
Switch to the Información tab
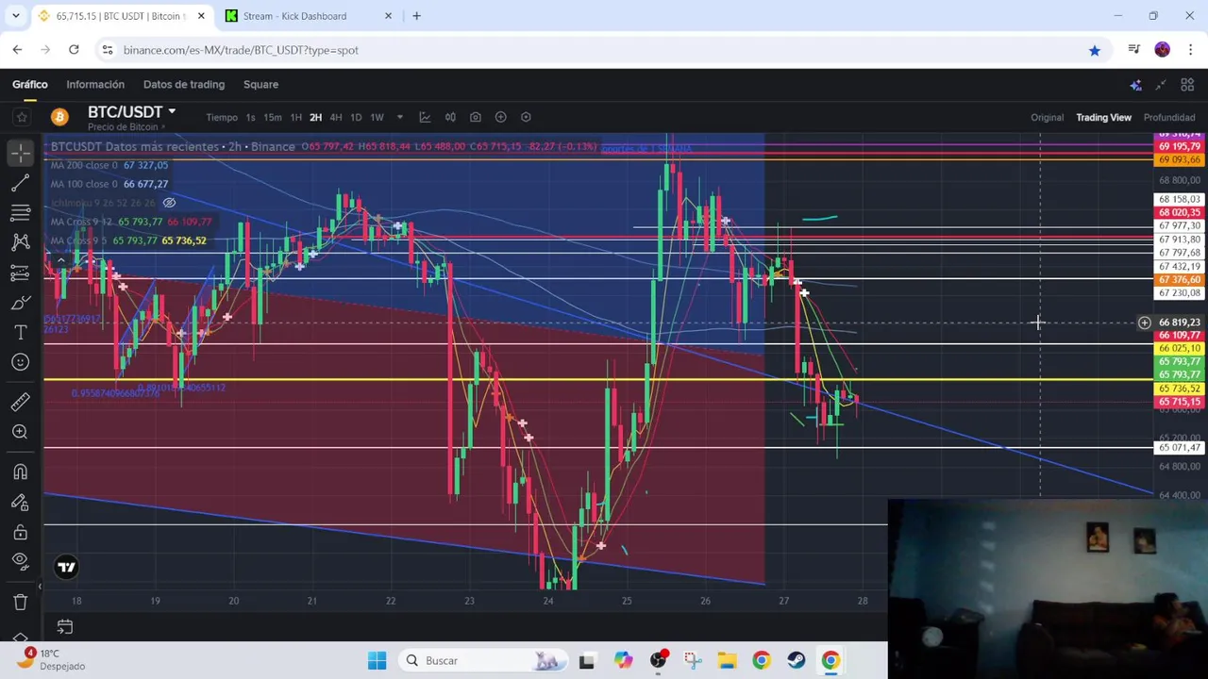95,85
